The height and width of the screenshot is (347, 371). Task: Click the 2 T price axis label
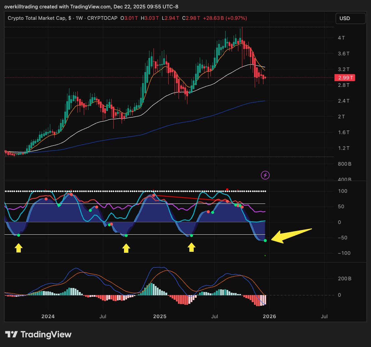341,116
